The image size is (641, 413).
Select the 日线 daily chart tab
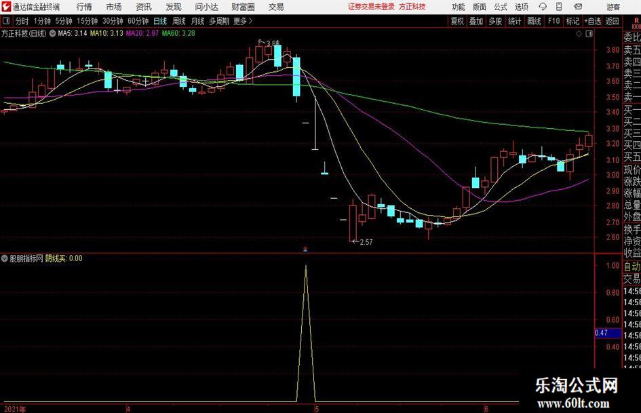pyautogui.click(x=160, y=21)
